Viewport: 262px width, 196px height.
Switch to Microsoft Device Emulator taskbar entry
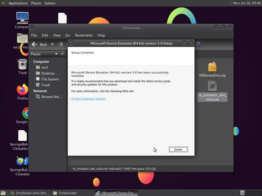click(x=116, y=193)
